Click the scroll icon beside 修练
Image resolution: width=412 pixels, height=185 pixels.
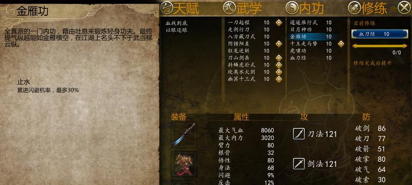tap(355, 8)
